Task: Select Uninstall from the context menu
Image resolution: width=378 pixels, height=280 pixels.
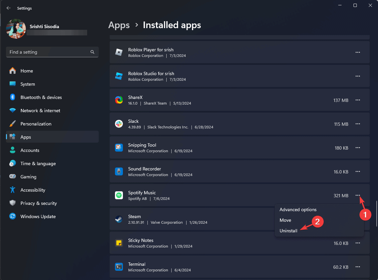Action: click(x=289, y=231)
